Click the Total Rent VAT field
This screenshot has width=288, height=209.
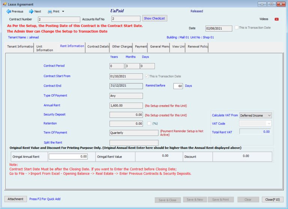pos(255,132)
